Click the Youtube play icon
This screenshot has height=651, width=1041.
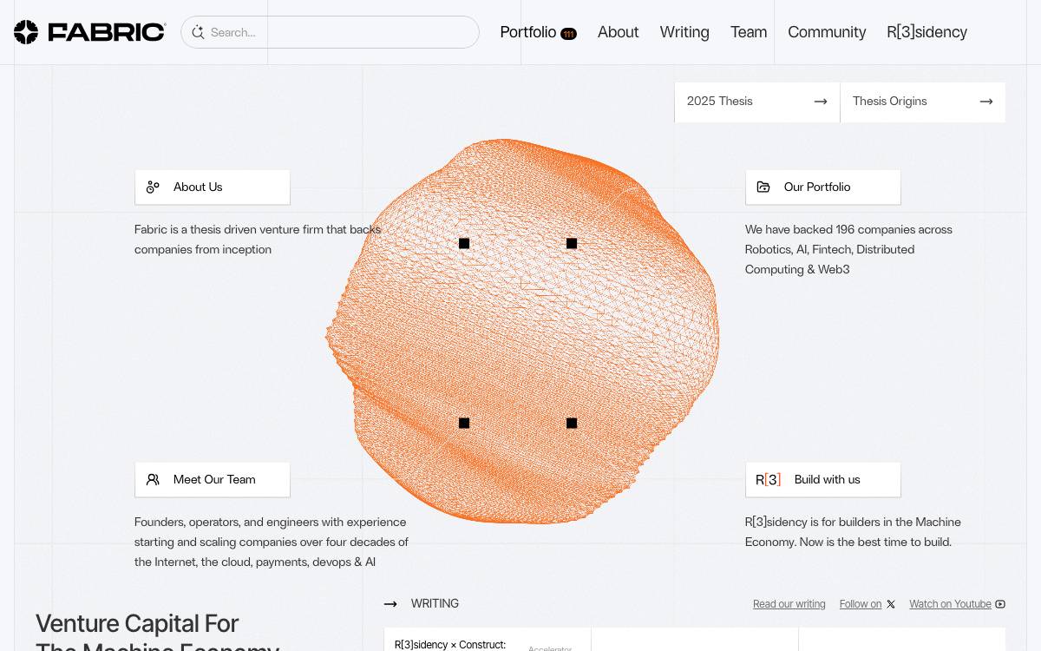(x=1000, y=604)
